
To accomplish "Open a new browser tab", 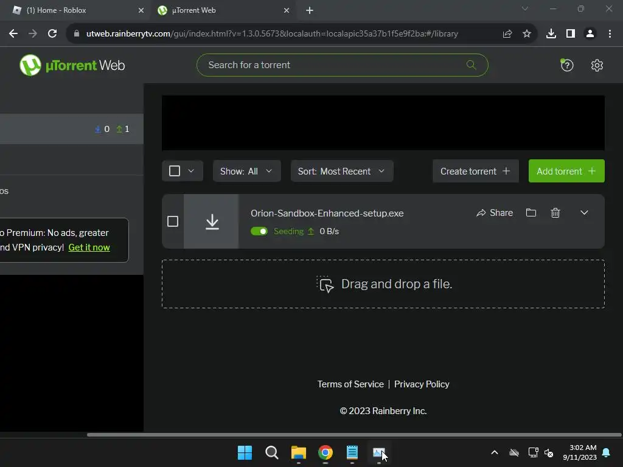I will click(x=310, y=10).
